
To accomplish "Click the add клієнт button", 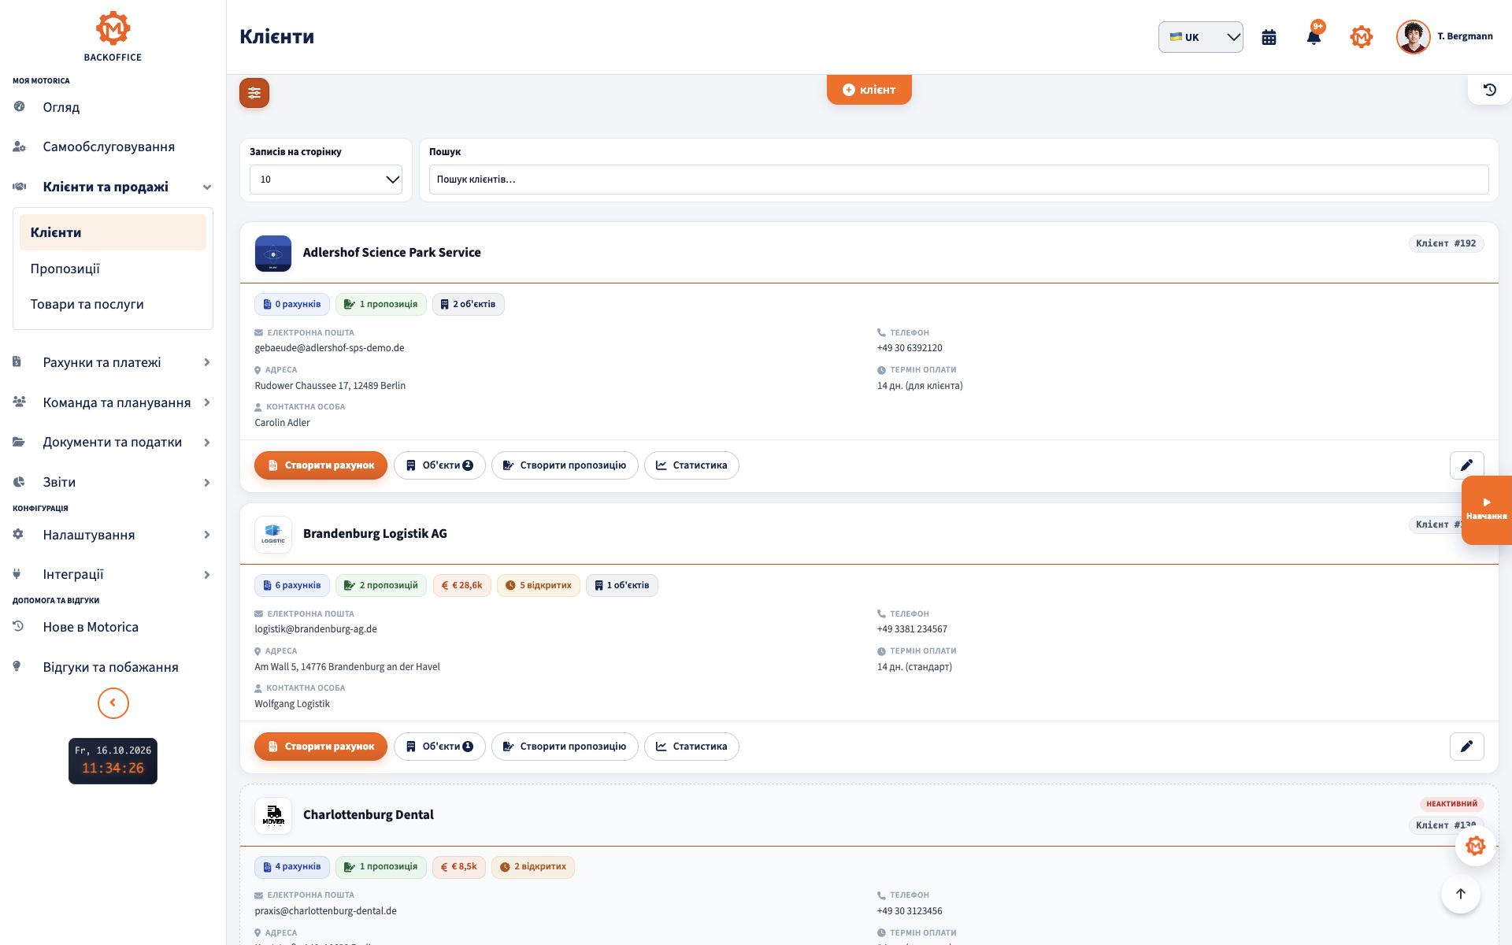I will [869, 90].
